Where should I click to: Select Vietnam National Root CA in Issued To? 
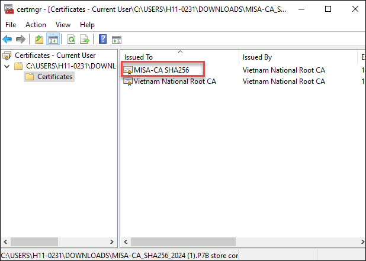(175, 81)
